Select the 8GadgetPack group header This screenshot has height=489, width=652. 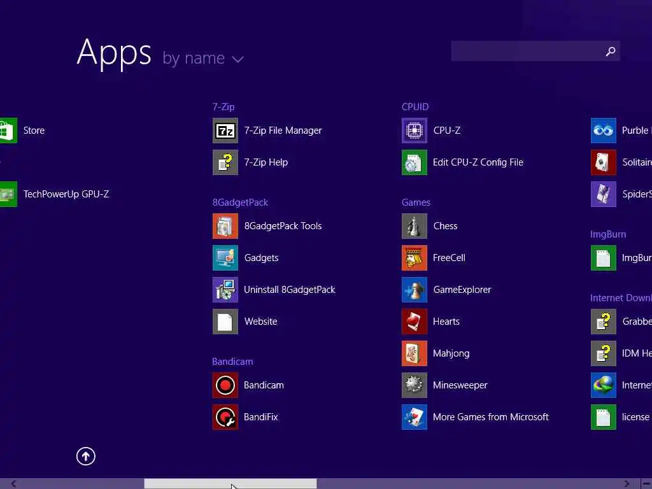tap(240, 202)
